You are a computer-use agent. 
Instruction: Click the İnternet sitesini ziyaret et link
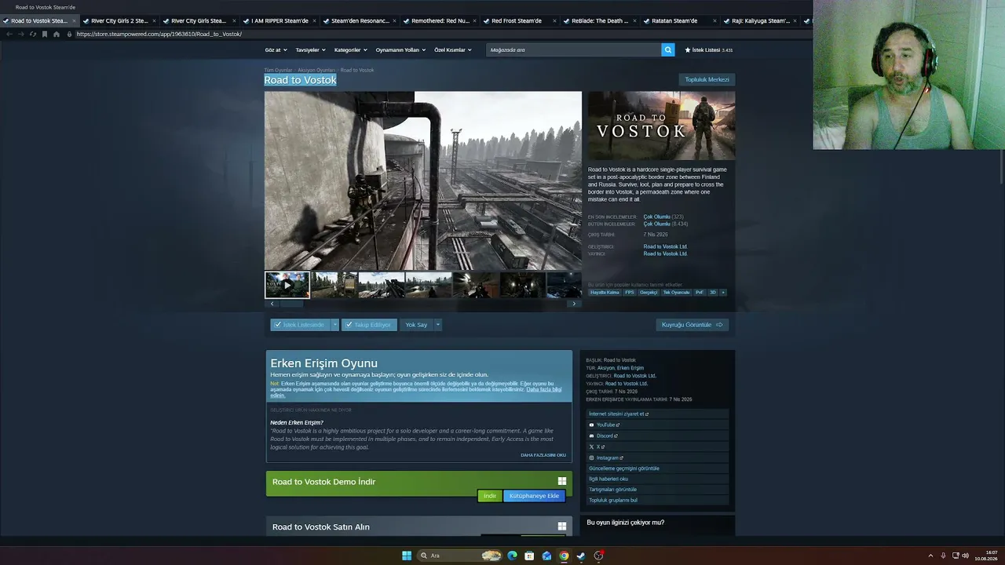619,414
